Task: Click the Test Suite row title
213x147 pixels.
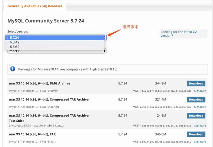Action: [49, 118]
